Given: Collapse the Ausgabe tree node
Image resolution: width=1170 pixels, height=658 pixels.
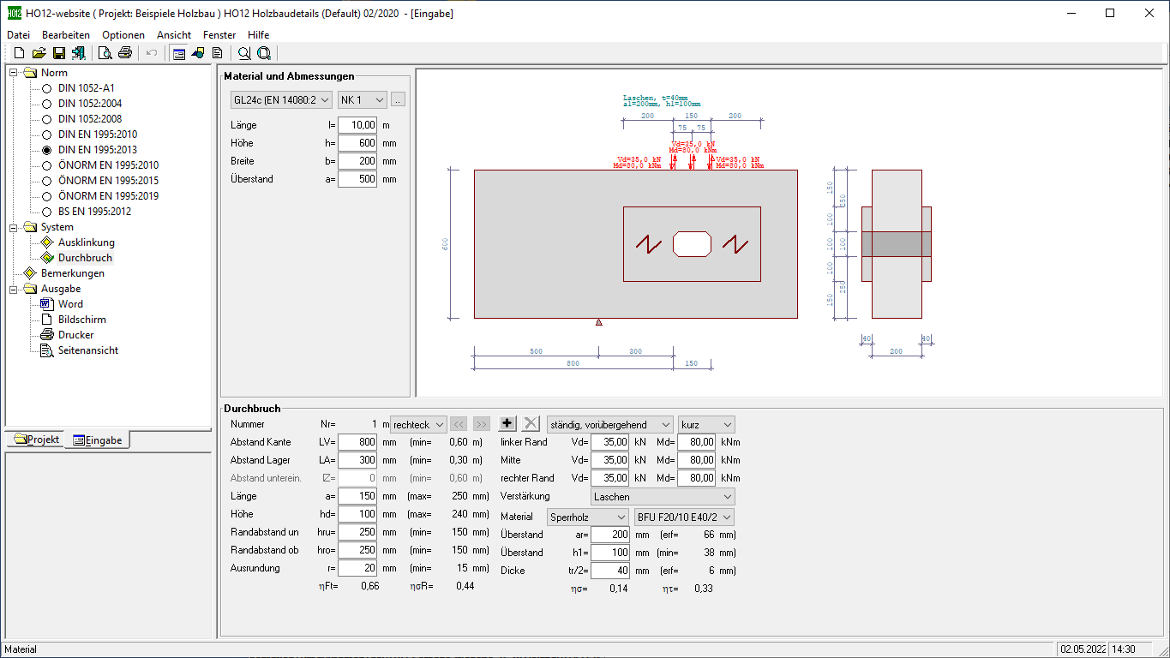Looking at the screenshot, I should pos(15,289).
